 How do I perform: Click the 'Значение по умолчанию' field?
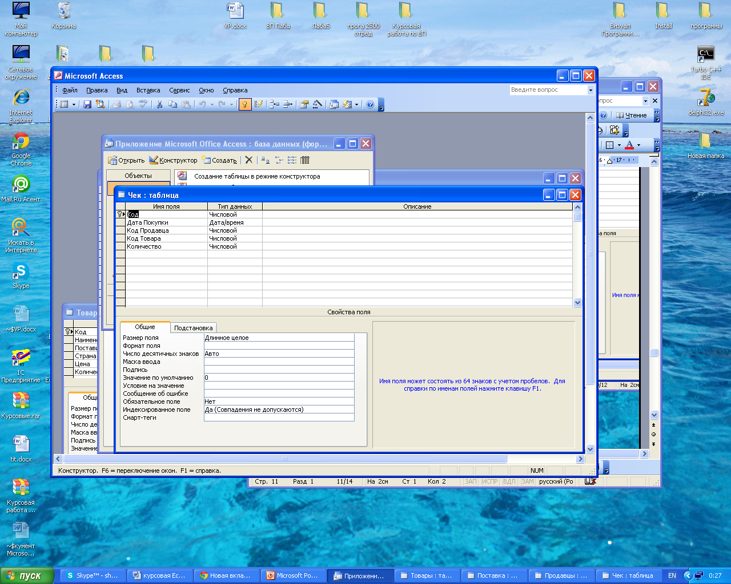click(279, 378)
